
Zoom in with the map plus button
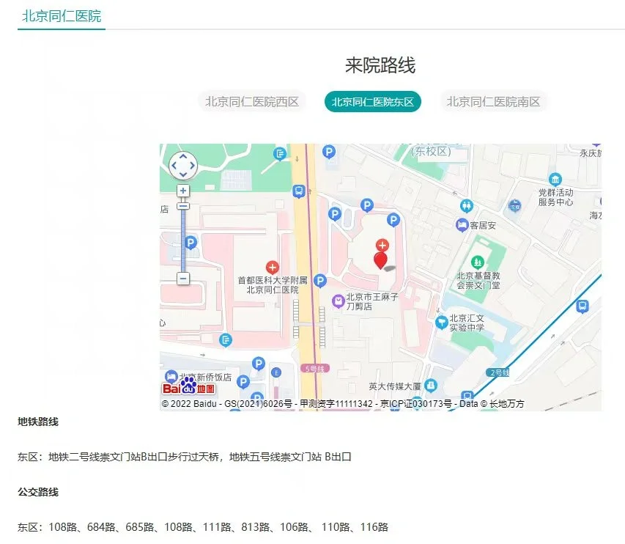coord(183,191)
